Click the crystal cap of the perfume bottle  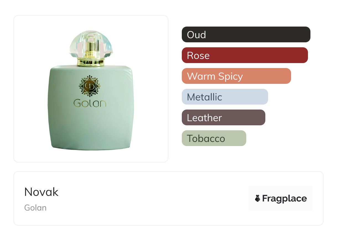(91, 45)
